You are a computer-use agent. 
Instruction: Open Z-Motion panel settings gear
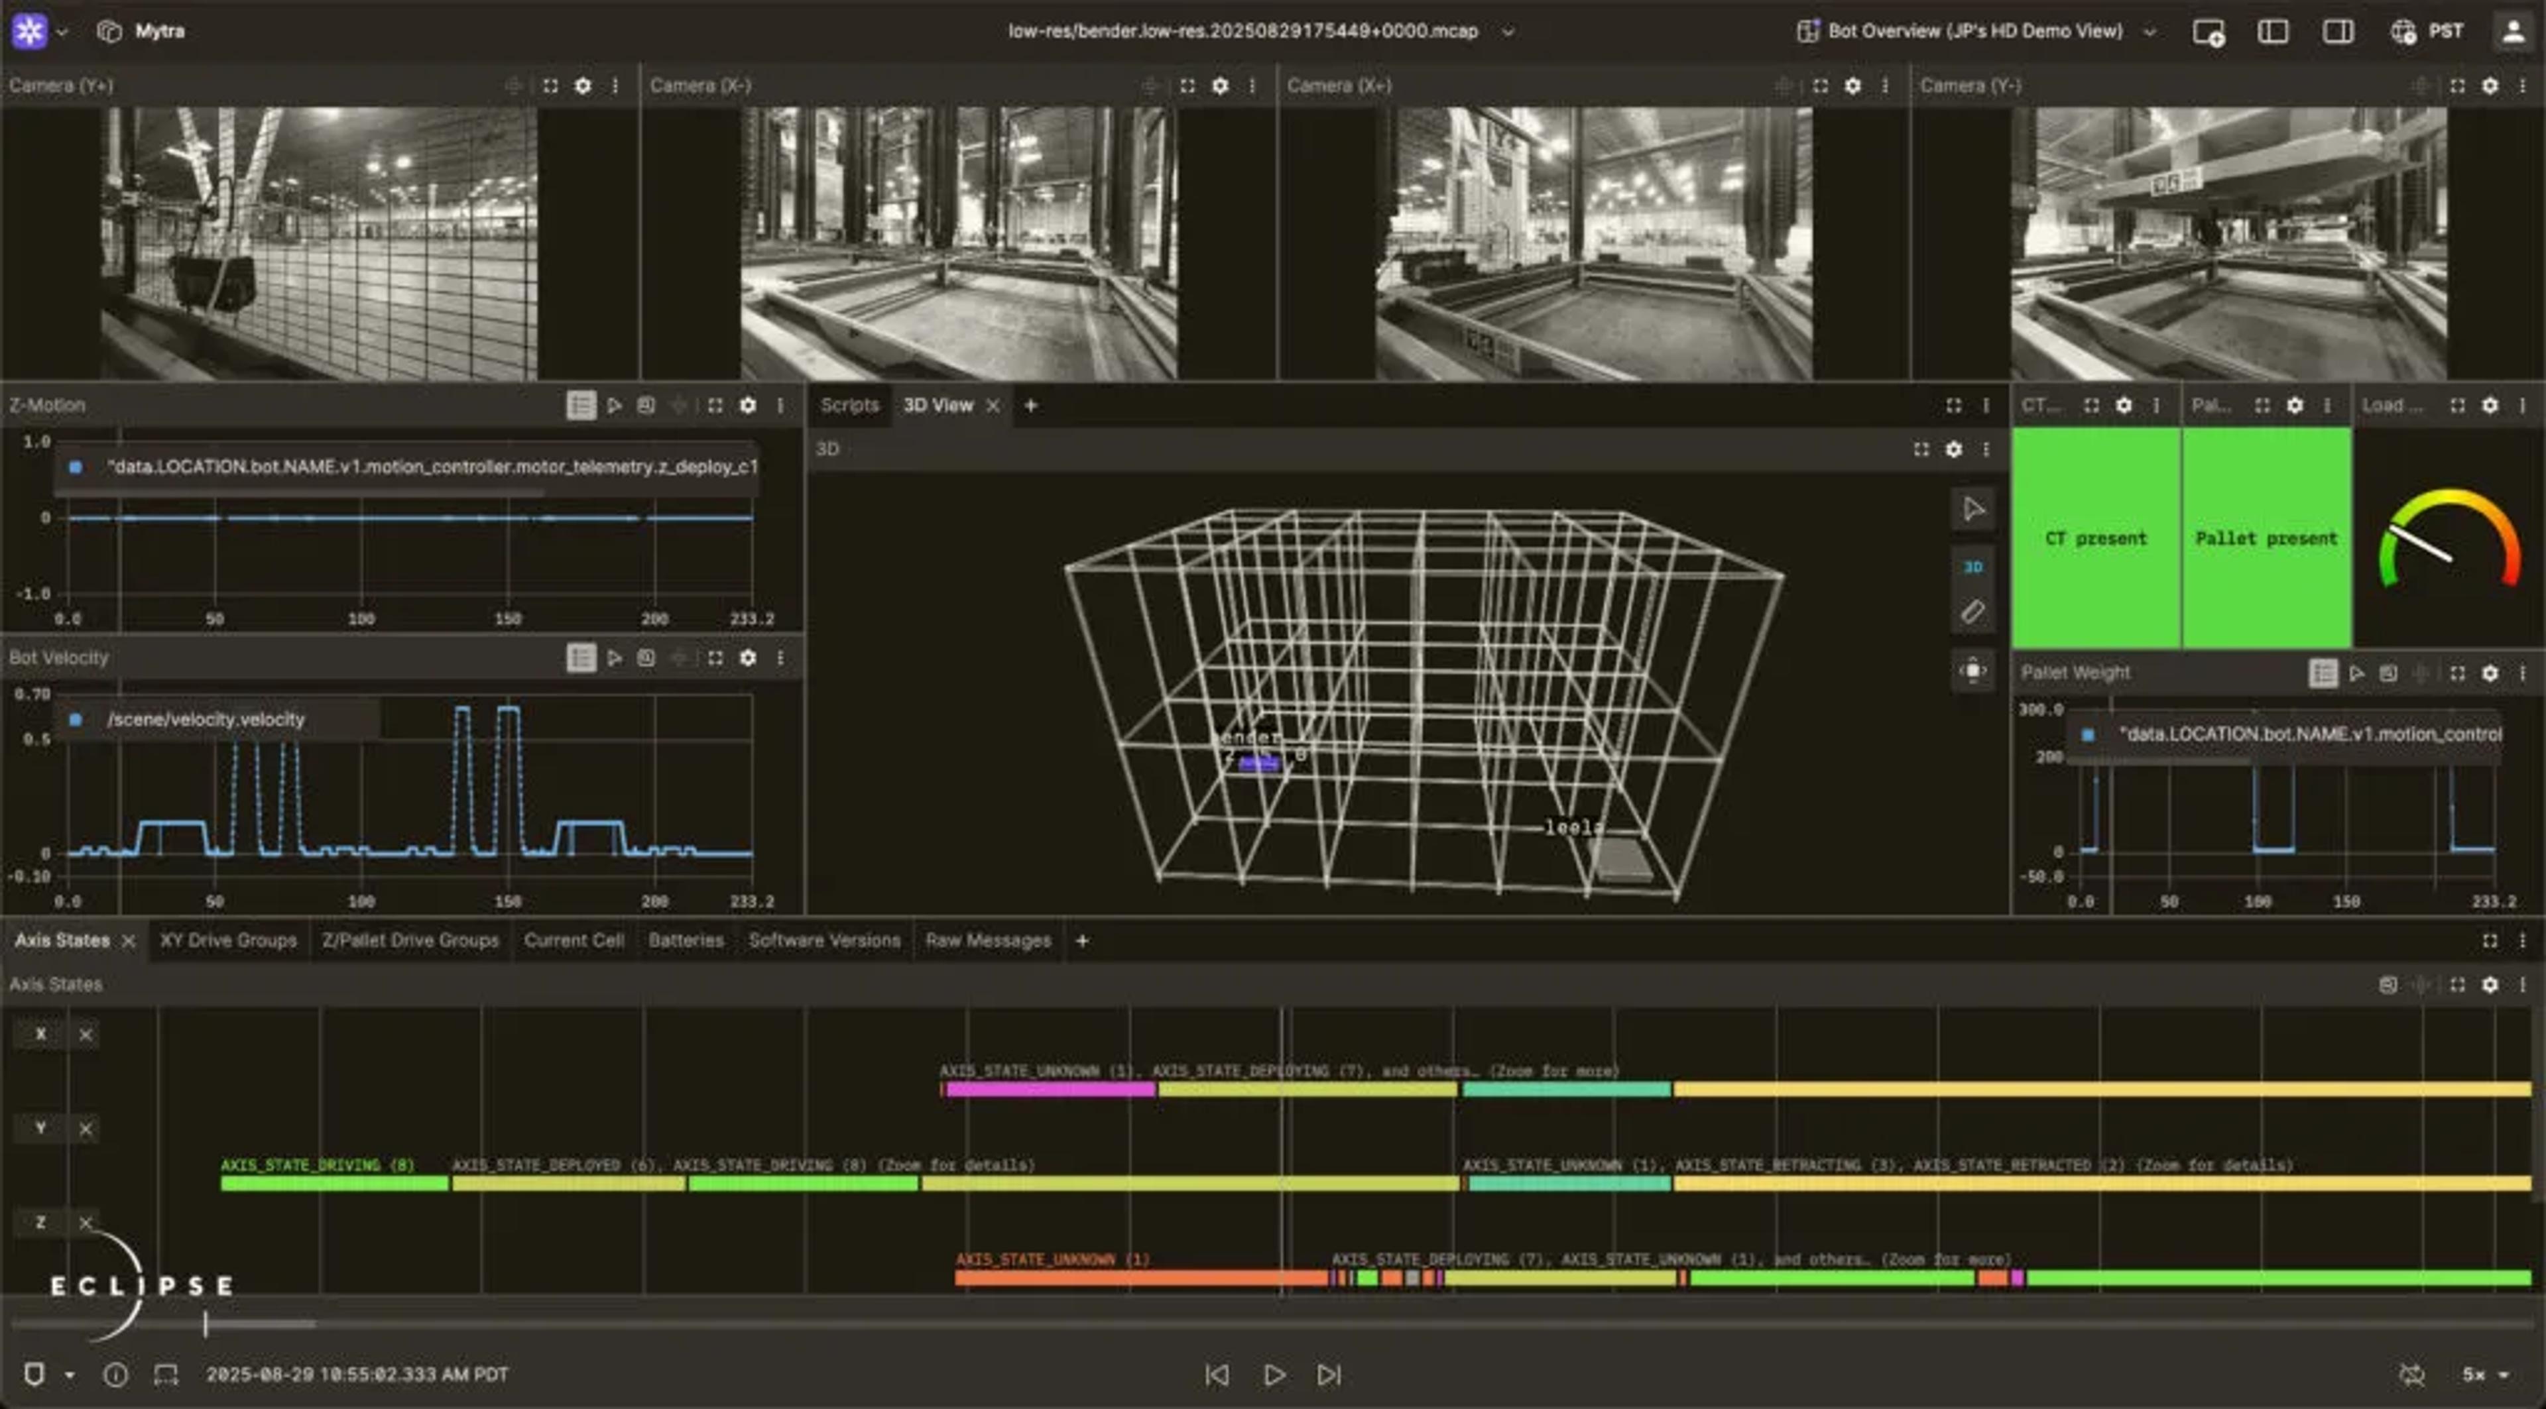tap(748, 405)
